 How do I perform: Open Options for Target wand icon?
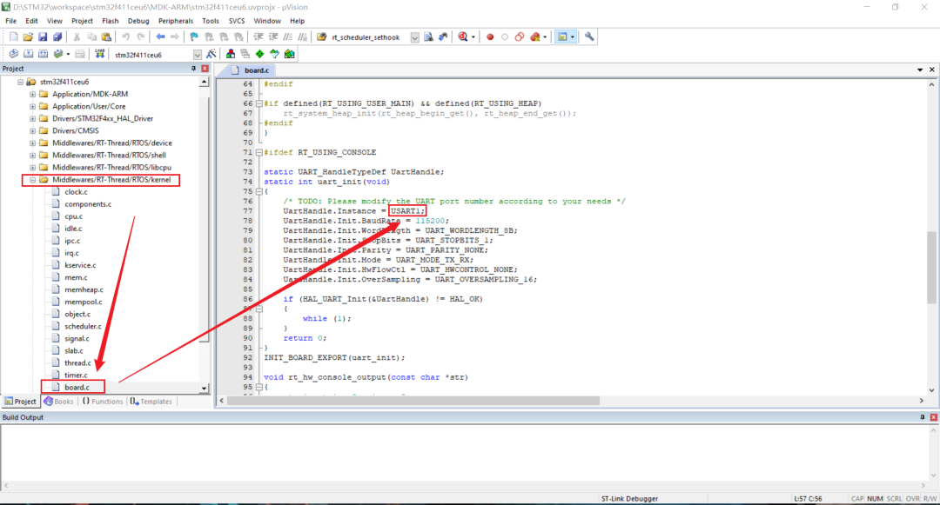(211, 55)
